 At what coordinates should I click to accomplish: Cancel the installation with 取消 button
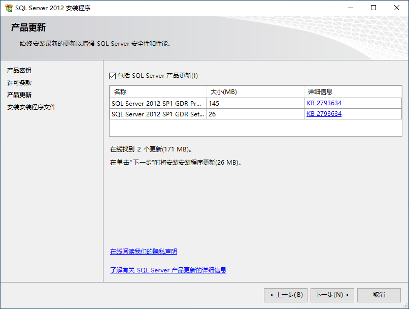379,295
